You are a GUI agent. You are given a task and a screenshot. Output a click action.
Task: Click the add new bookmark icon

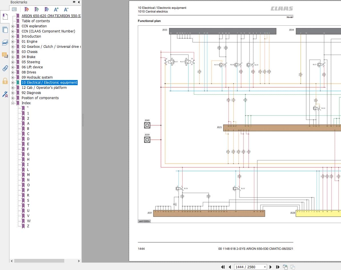pos(37,9)
